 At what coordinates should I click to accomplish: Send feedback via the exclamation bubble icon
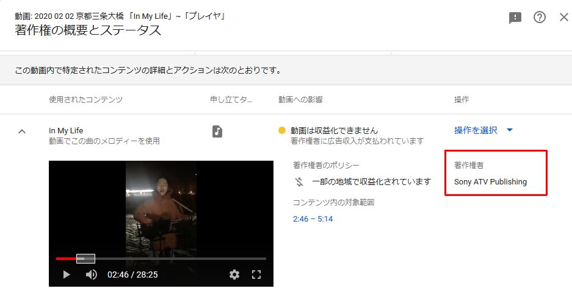click(515, 18)
